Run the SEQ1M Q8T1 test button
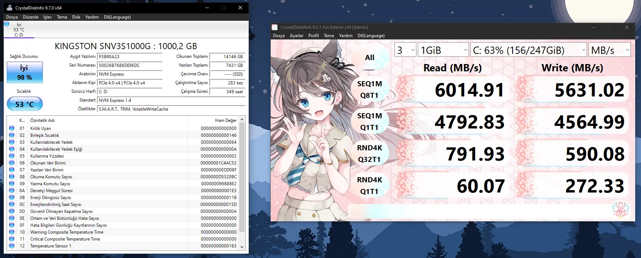Image resolution: width=641 pixels, height=258 pixels. click(x=370, y=90)
